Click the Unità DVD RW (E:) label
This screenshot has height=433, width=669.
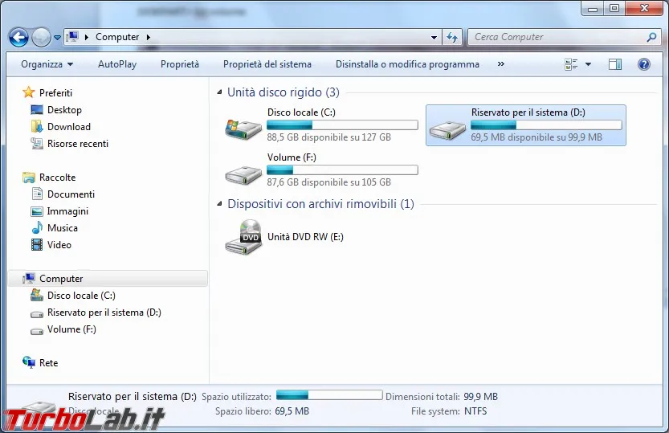click(x=305, y=237)
